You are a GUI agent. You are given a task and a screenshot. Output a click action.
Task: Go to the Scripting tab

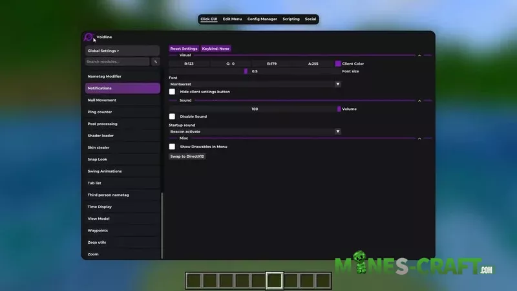click(291, 19)
